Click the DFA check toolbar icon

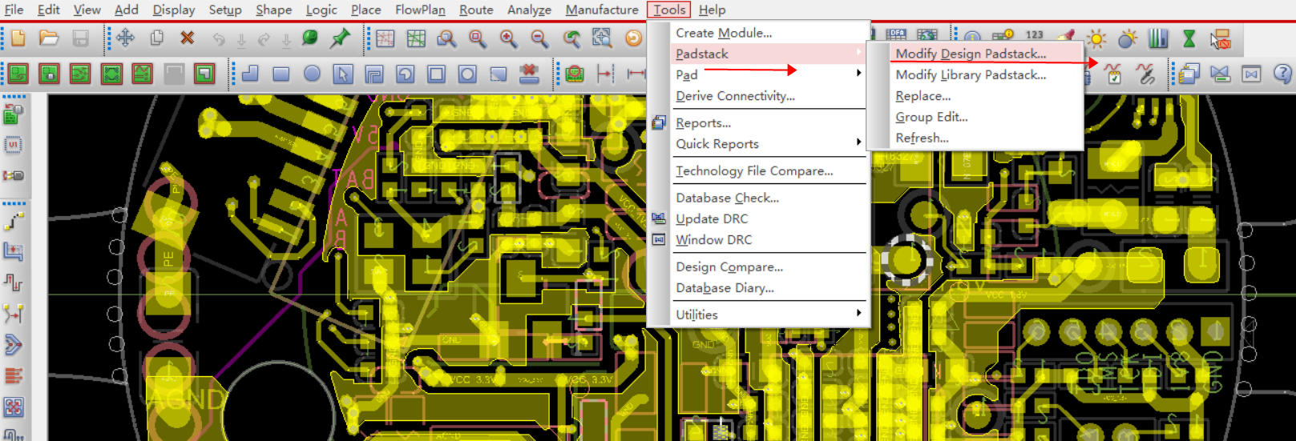point(897,34)
